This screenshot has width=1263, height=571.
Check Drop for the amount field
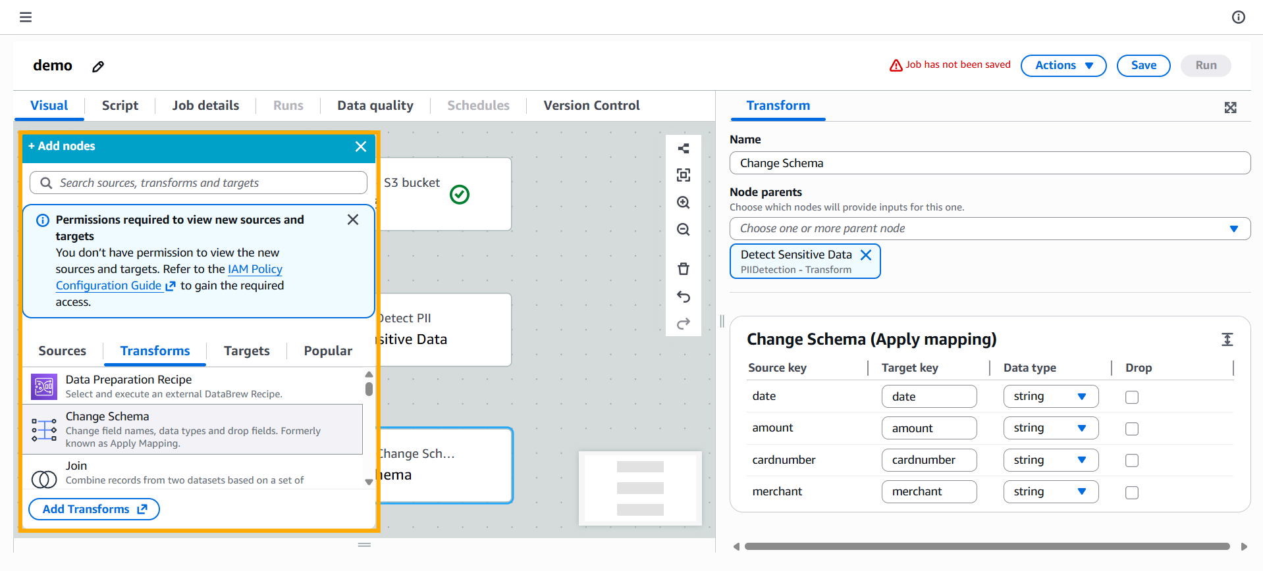(x=1132, y=429)
